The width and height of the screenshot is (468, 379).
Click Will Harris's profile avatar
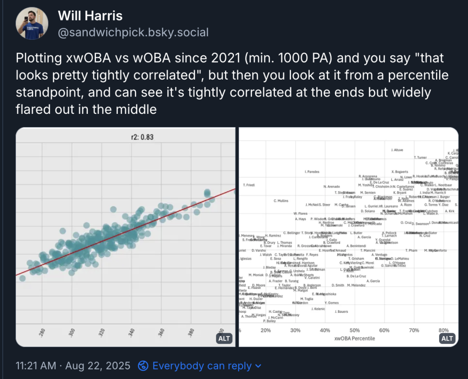31,23
